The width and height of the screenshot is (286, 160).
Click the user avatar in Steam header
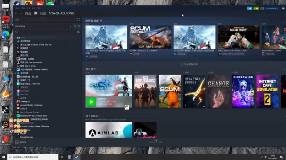(x=262, y=8)
